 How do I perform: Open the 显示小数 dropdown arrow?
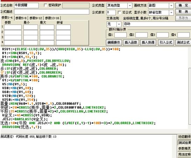tap(171, 13)
